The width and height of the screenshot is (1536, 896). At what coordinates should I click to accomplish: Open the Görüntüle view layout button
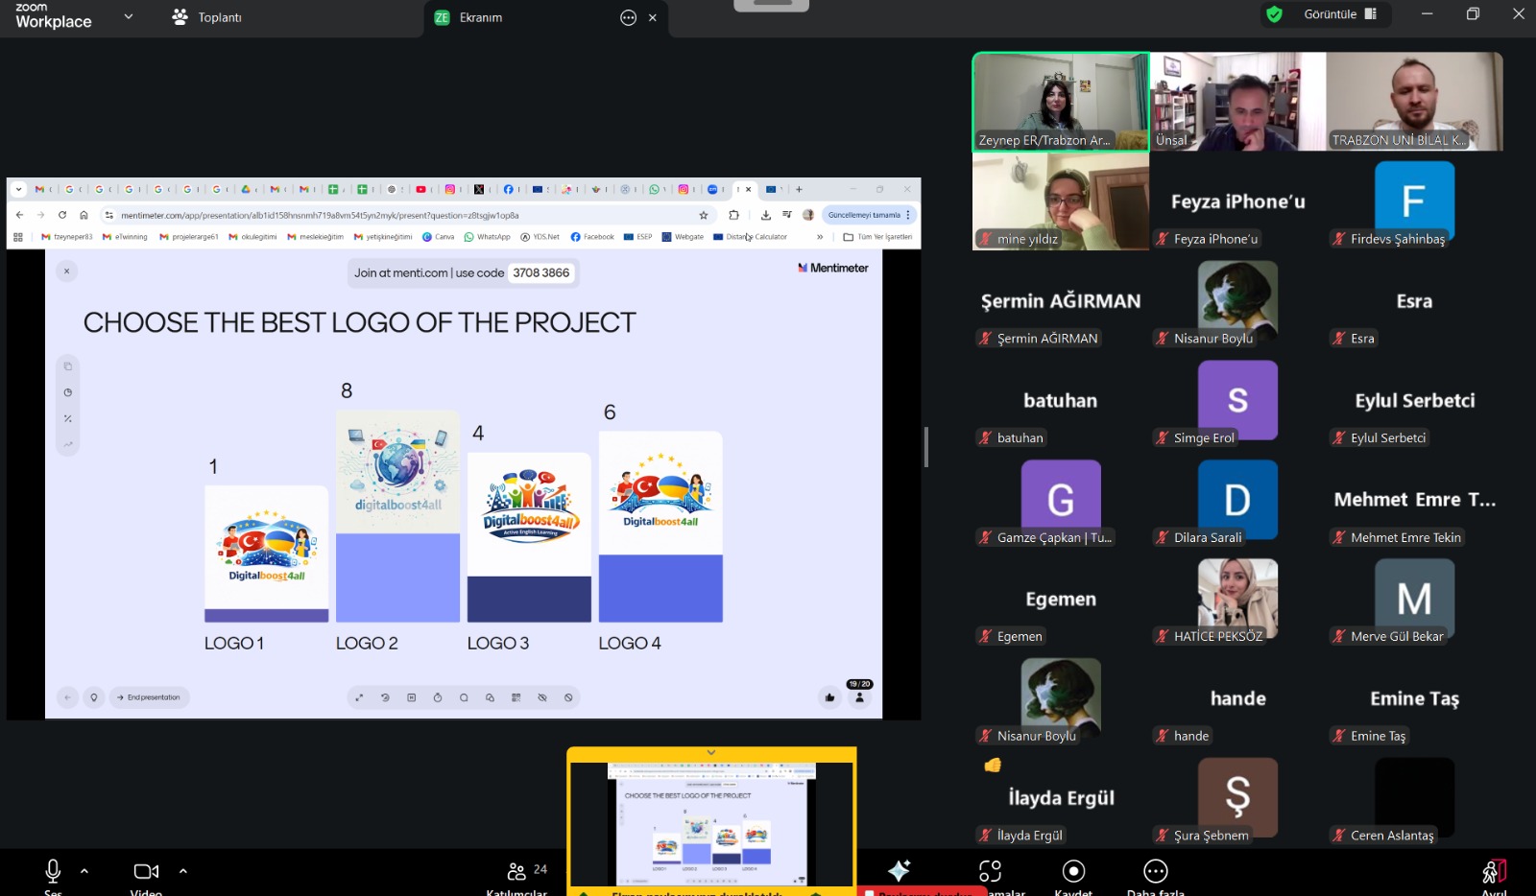tap(1340, 14)
